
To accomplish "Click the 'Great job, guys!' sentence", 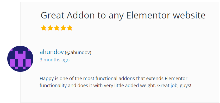I will [174, 86].
